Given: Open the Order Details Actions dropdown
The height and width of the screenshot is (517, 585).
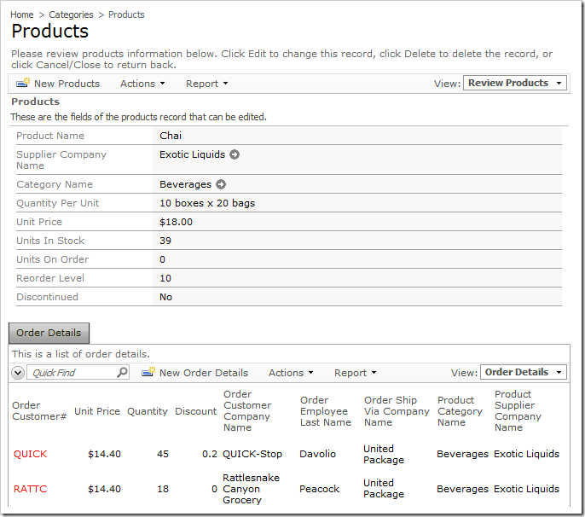Looking at the screenshot, I should tap(291, 373).
